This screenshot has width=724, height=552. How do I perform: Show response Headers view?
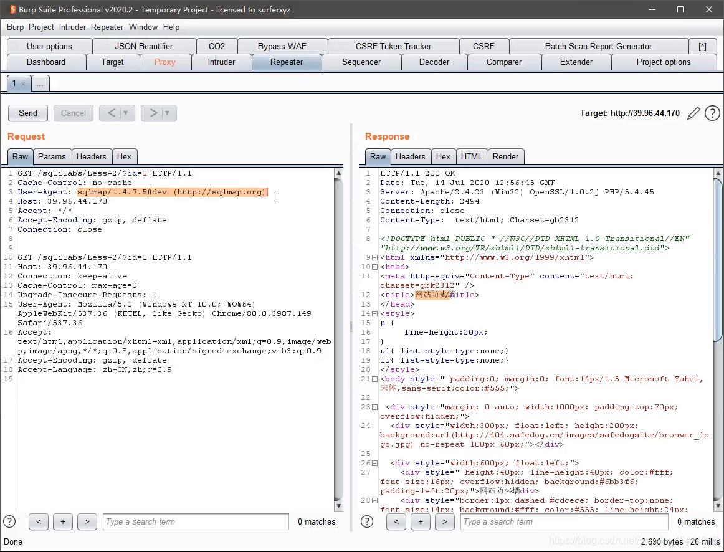[410, 156]
